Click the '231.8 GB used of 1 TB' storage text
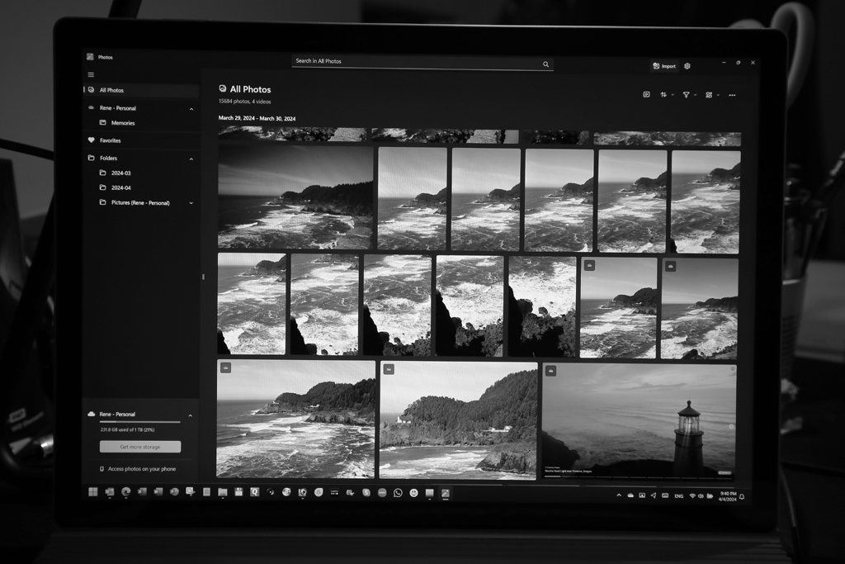845x564 pixels. 127,429
